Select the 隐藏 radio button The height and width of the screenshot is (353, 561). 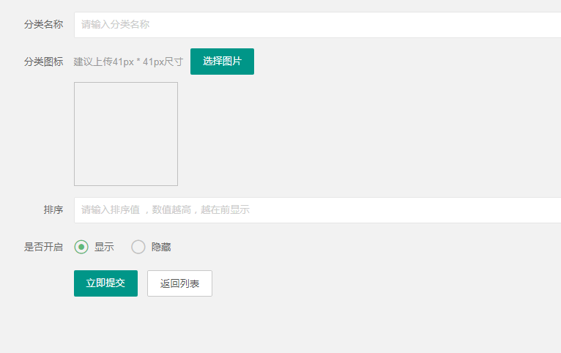138,247
